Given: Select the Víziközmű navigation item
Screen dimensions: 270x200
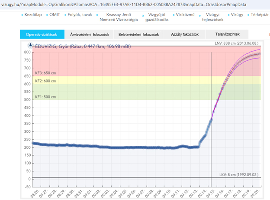Looking at the screenshot, I should pos(185,15).
